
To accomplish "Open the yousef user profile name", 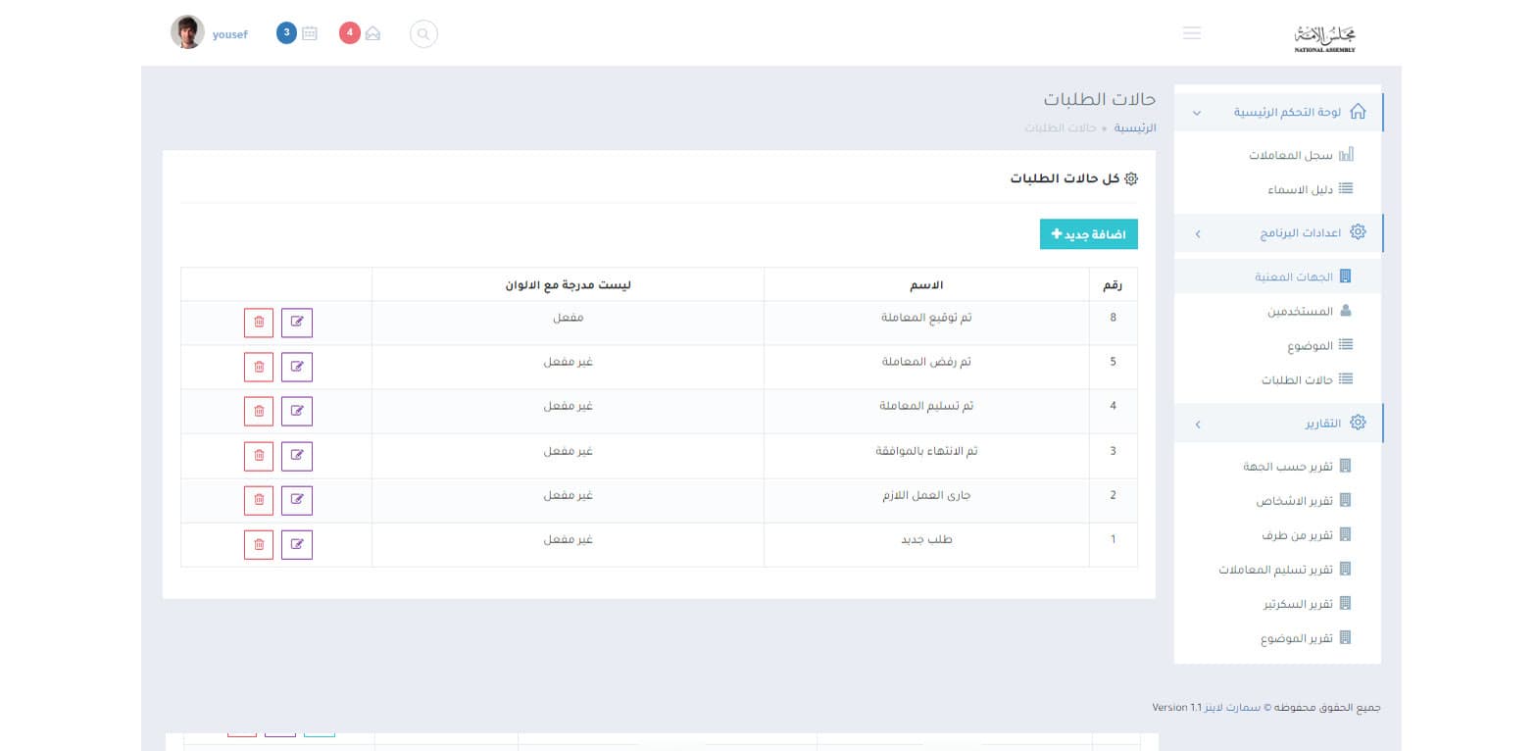I will [x=230, y=34].
